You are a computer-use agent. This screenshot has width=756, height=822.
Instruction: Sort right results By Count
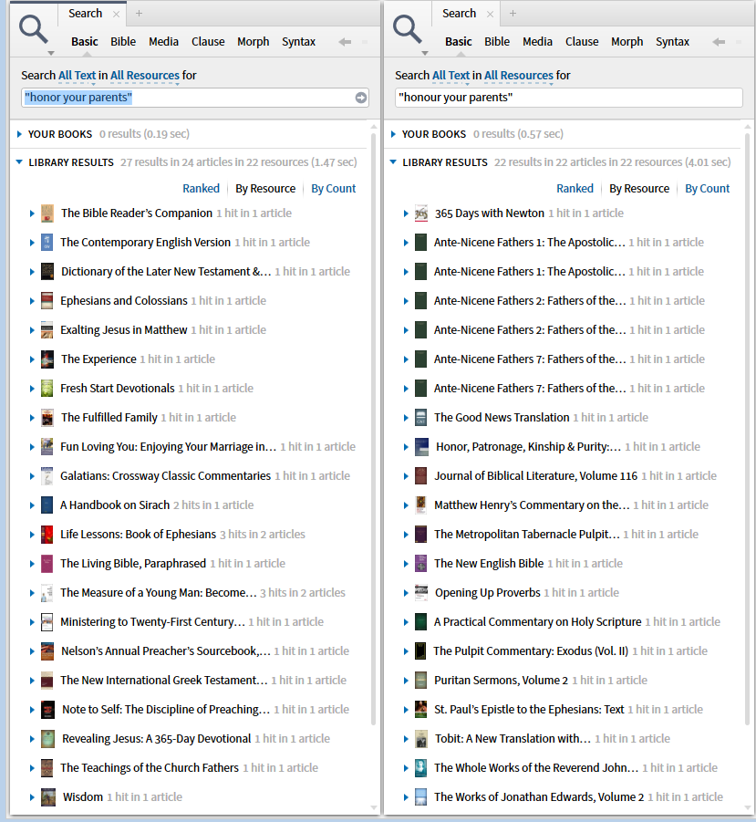click(708, 189)
